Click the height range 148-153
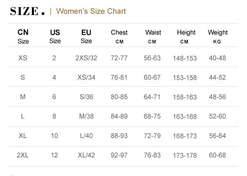This screenshot has height=176, width=247. pos(185,58)
